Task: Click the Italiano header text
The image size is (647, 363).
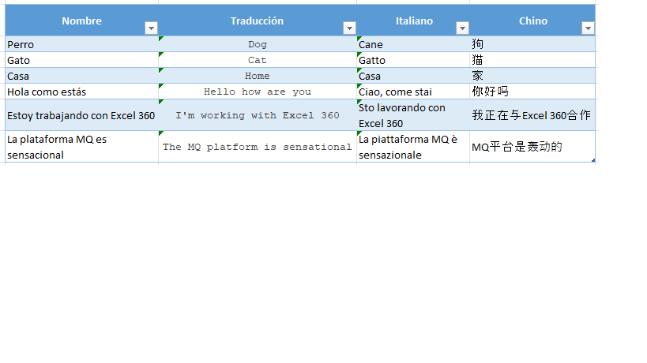Action: coord(414,21)
